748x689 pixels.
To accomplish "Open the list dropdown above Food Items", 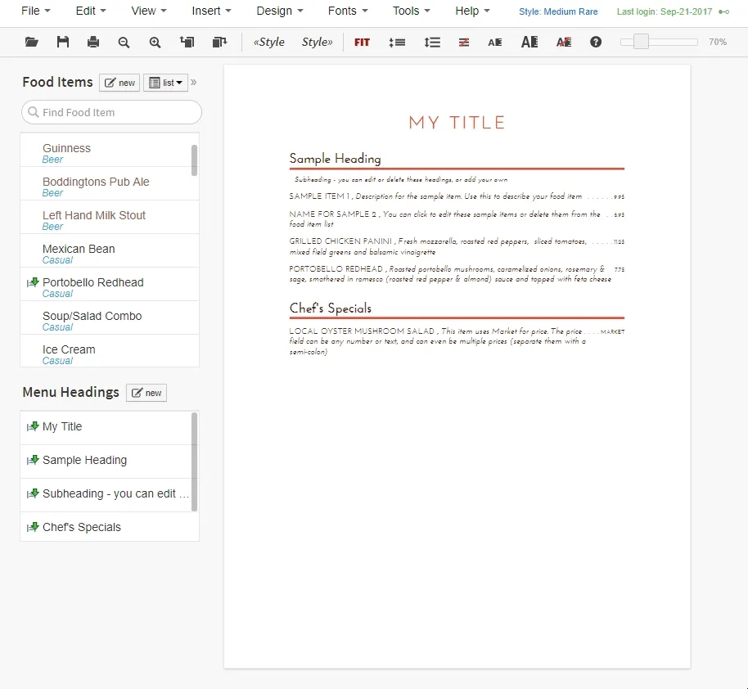I will click(165, 82).
